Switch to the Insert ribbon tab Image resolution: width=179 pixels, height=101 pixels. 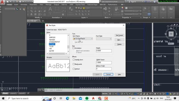(x=16, y=4)
